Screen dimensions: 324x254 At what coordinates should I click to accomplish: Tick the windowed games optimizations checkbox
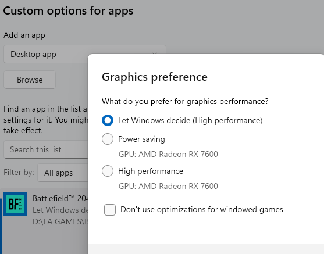pos(110,210)
